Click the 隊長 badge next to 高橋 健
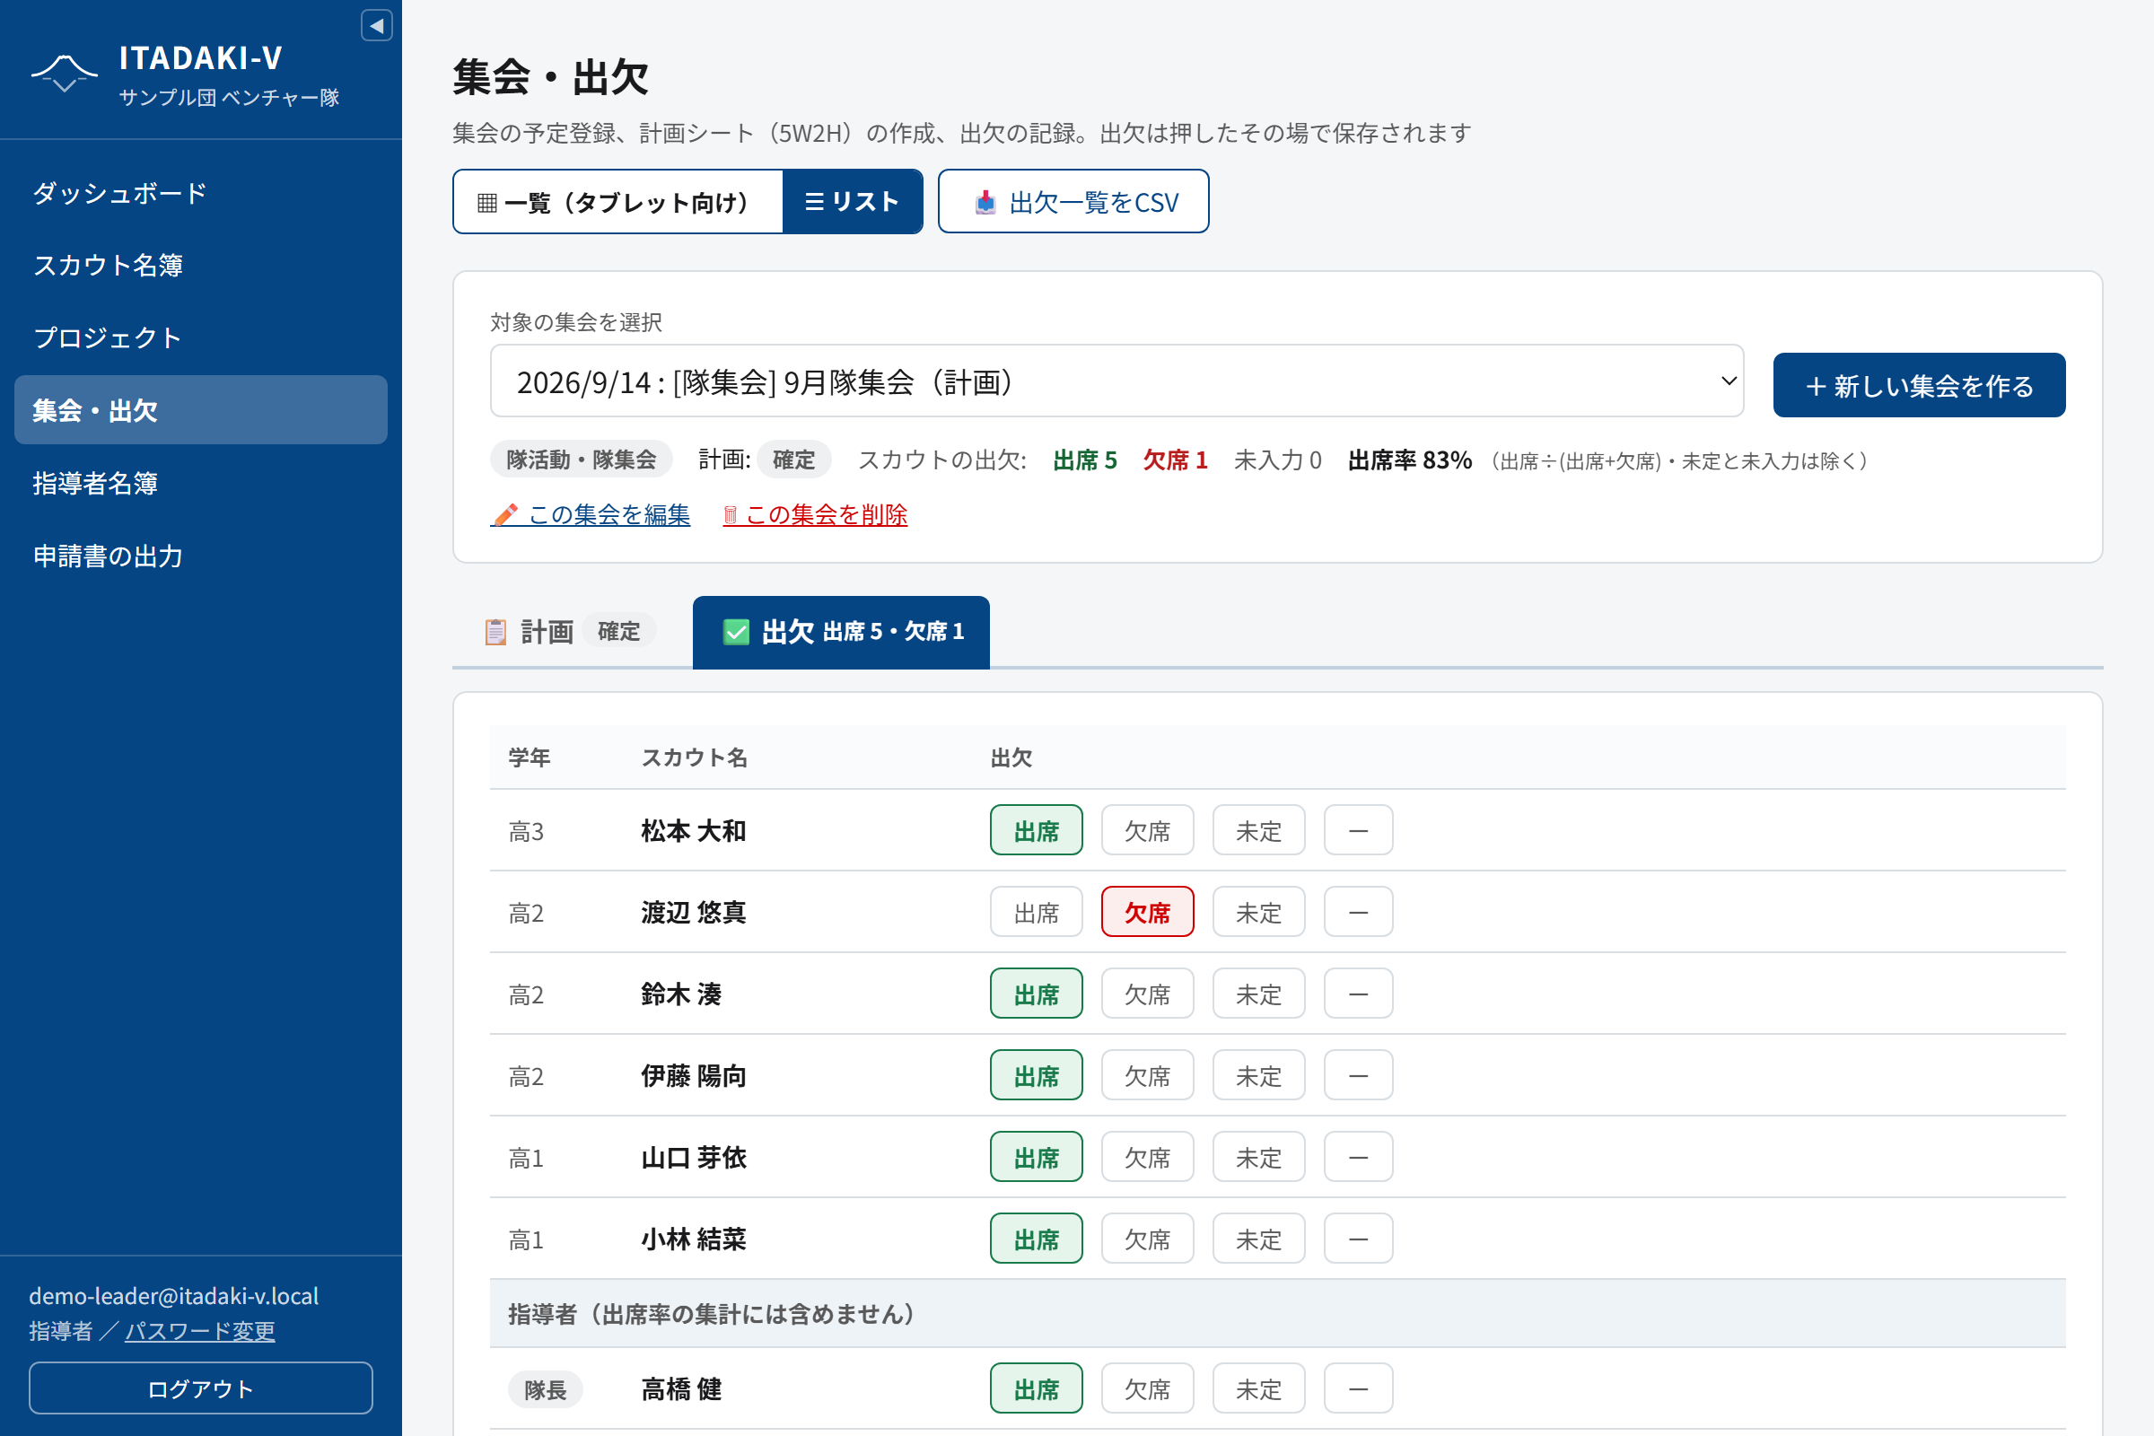Viewport: 2154px width, 1436px height. pyautogui.click(x=545, y=1389)
